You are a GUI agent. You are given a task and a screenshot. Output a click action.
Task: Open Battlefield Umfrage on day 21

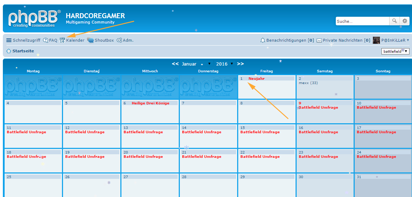point(202,156)
